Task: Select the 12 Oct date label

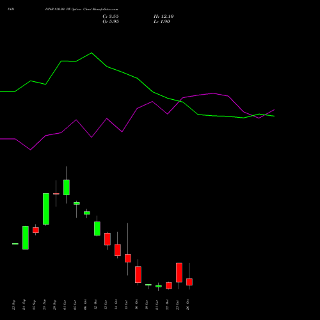Action: coord(95,305)
